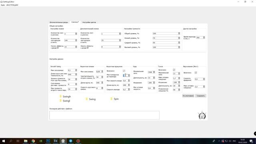256x144 pixels.
Task: Click Дополнительный клинок Начать эффекты stepper arrows
Action: (x=120, y=47)
